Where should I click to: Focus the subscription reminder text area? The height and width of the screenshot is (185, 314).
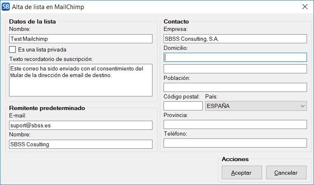(80, 80)
